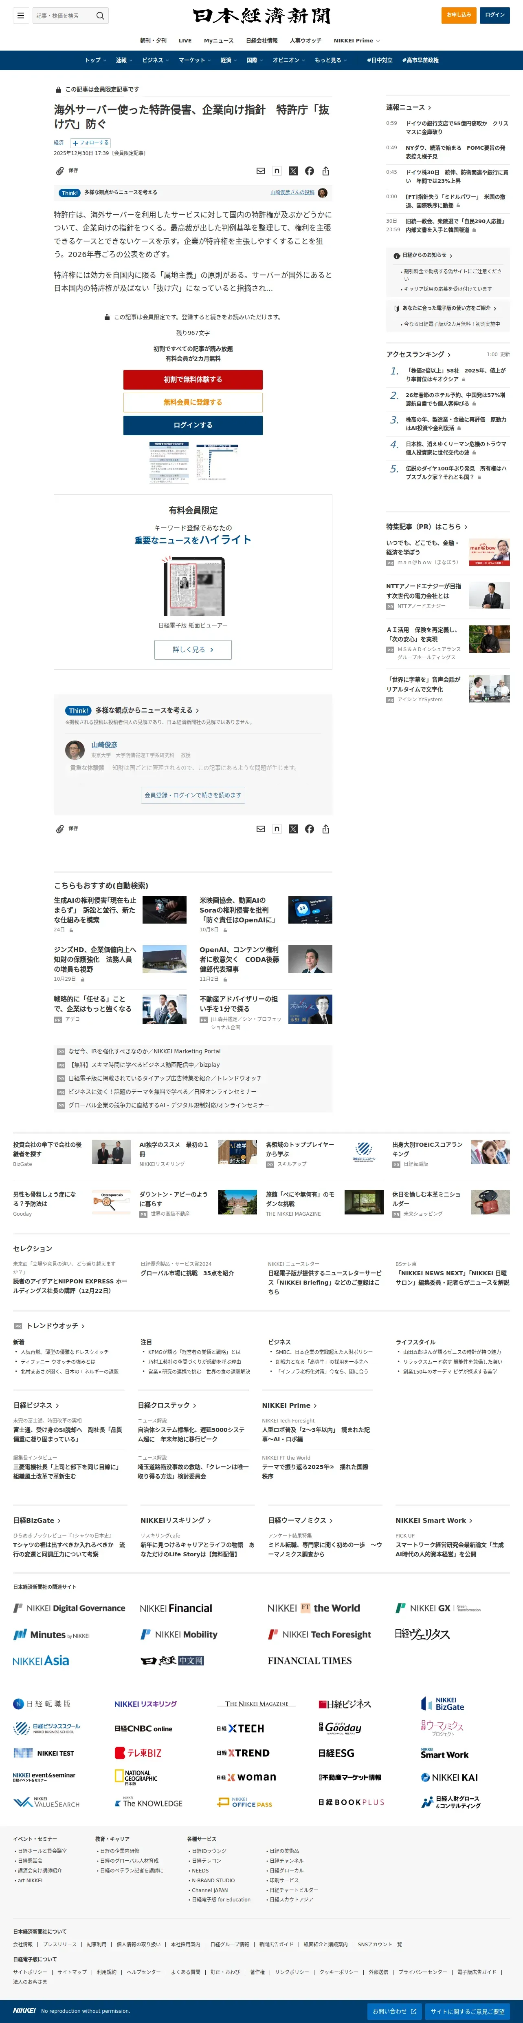Image resolution: width=523 pixels, height=2023 pixels.
Task: Open the テレ東BIZ logo link
Action: coord(138,1753)
